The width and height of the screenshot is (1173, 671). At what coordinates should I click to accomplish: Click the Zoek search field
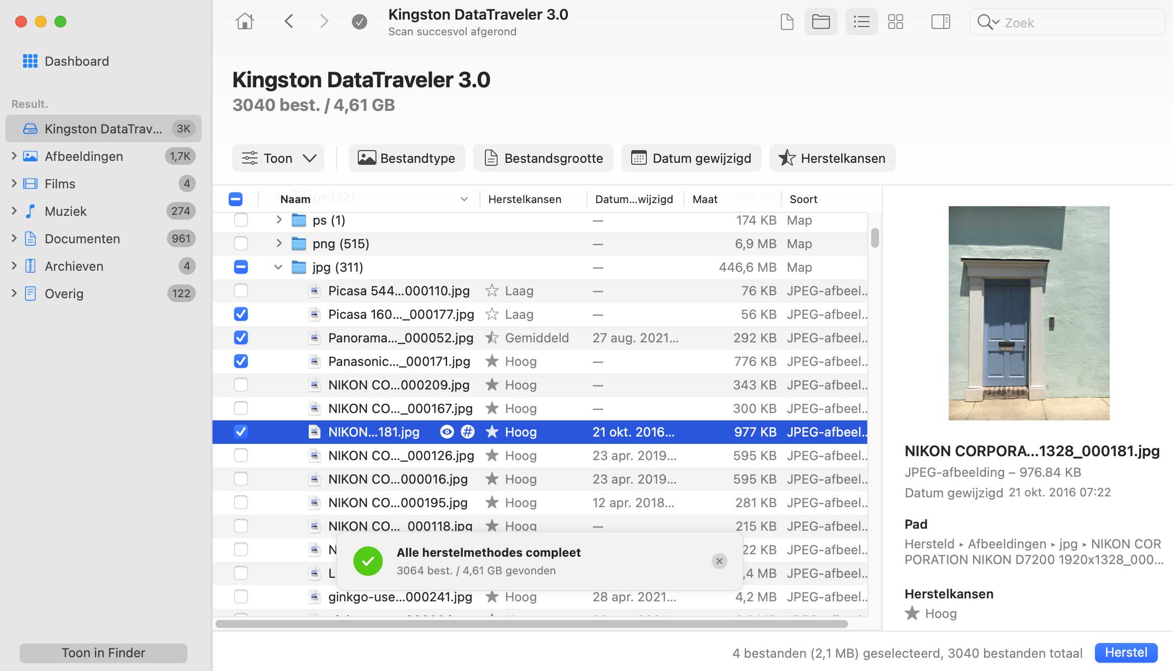1067,22
